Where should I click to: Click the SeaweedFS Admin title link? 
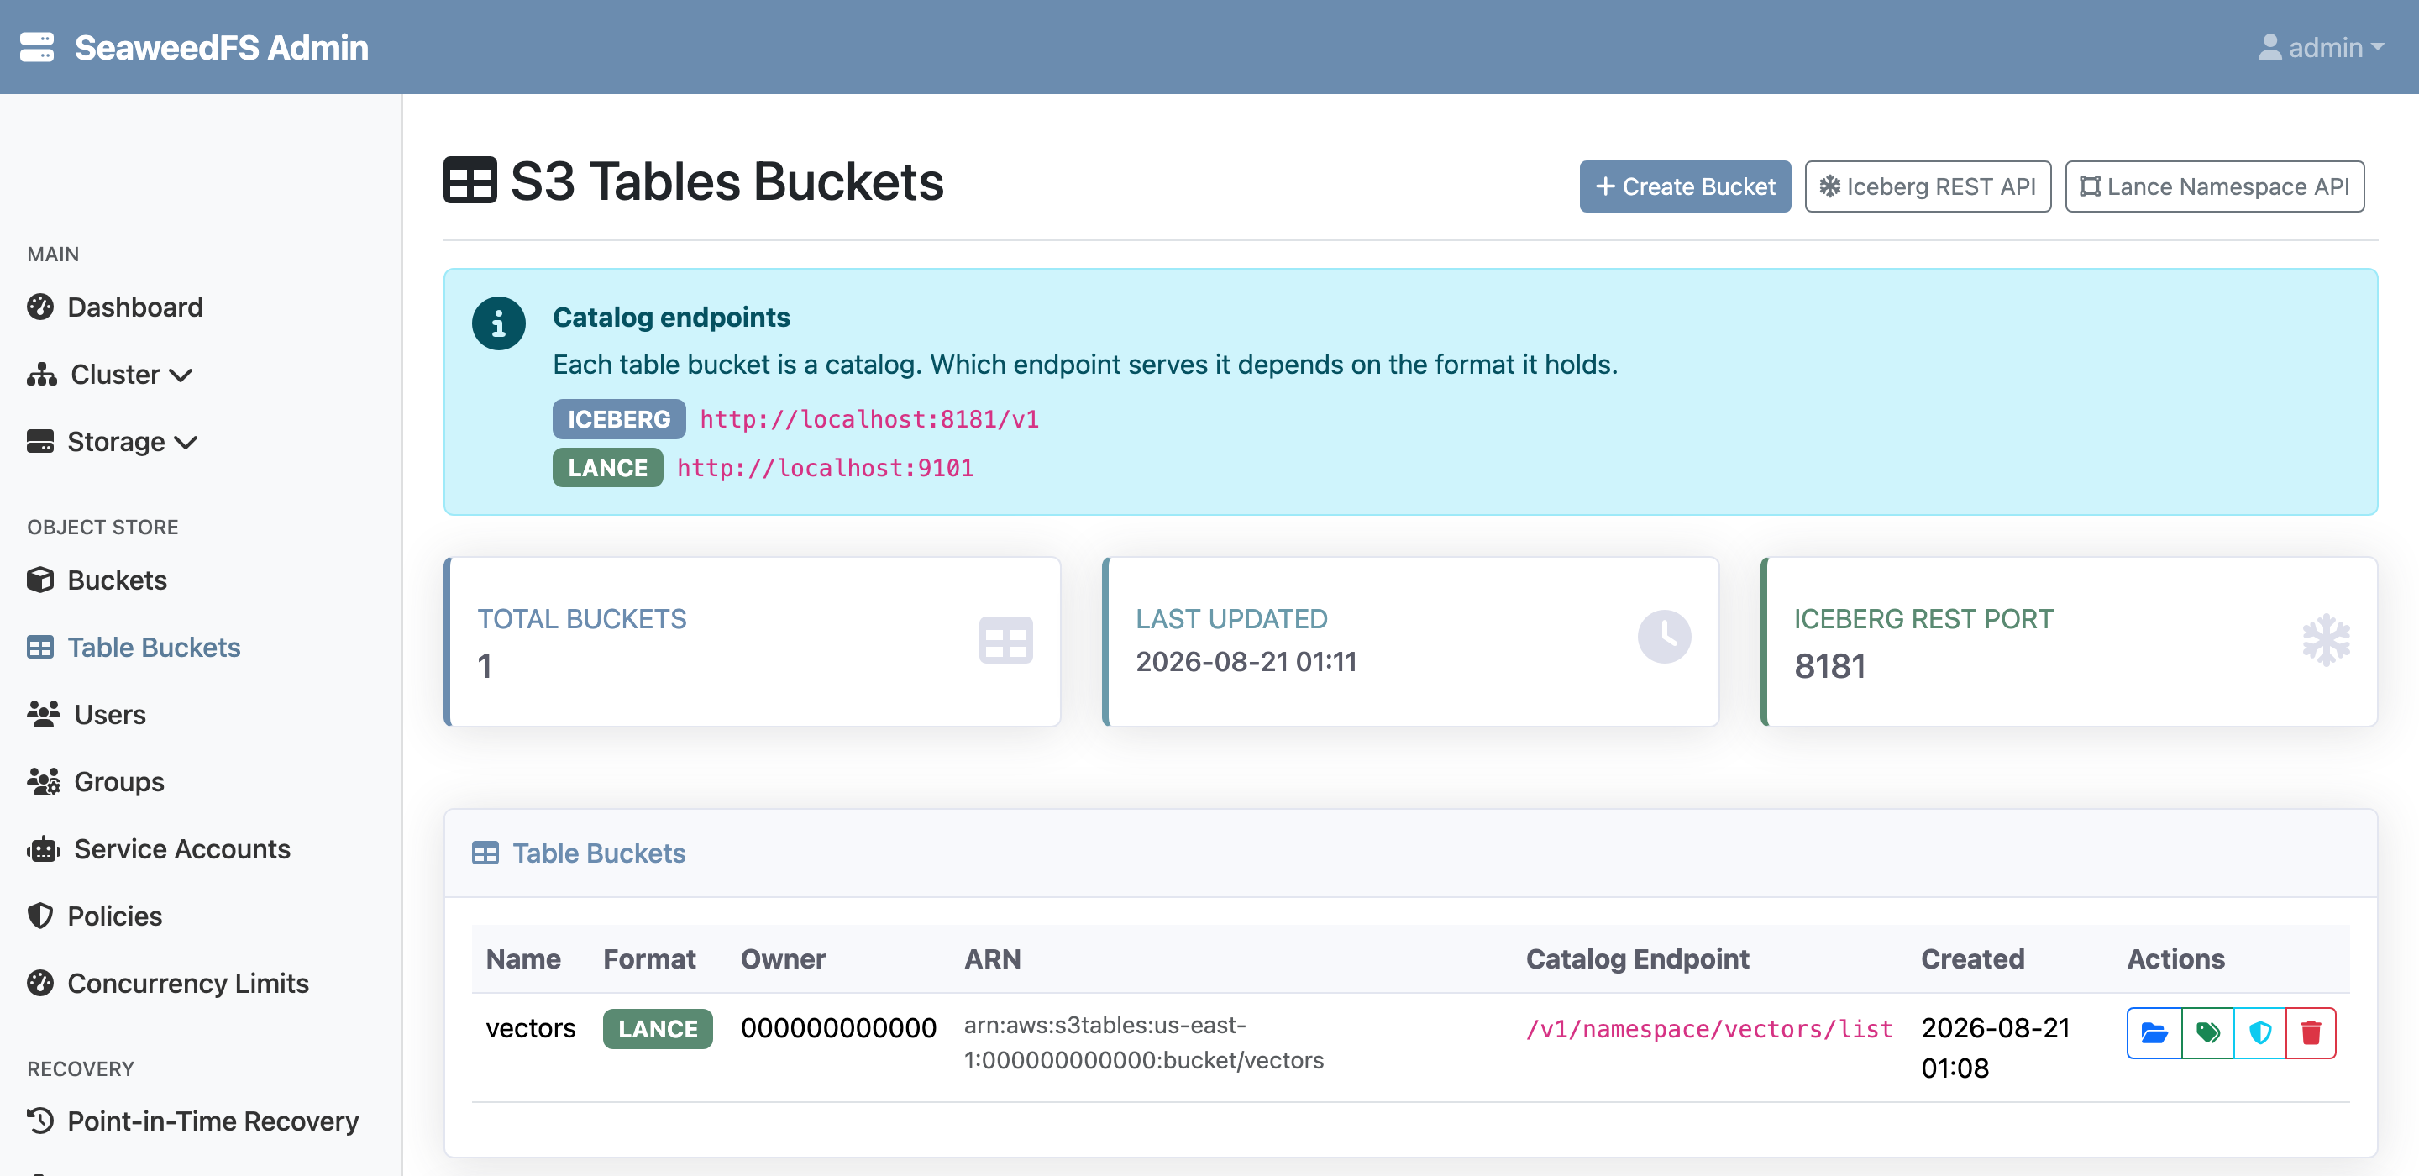222,47
